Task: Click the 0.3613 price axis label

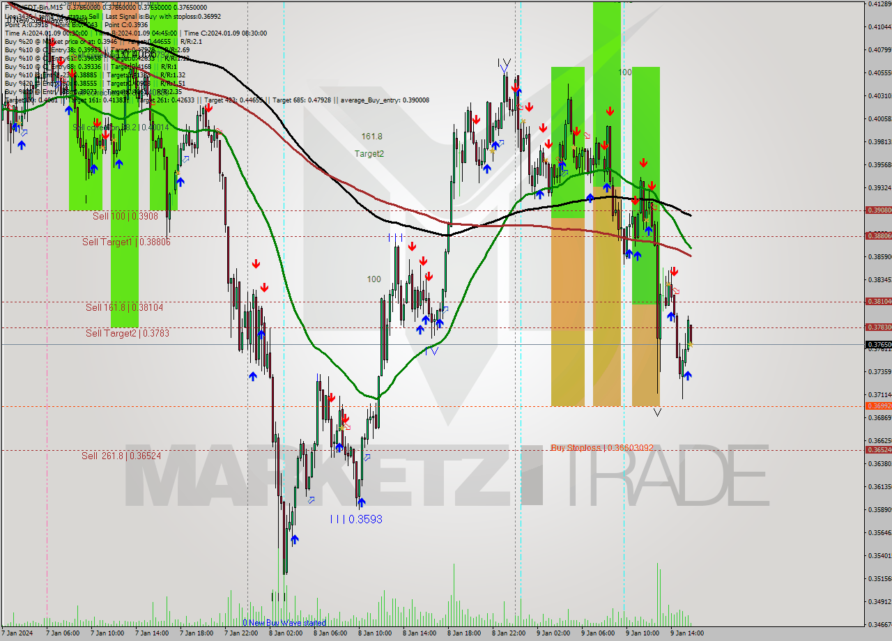Action: click(879, 486)
